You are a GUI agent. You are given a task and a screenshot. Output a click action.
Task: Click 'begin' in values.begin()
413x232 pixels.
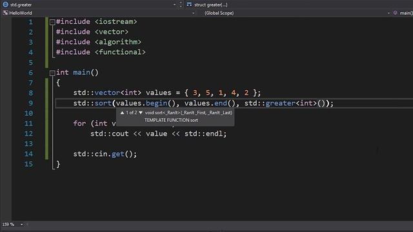pyautogui.click(x=156, y=103)
